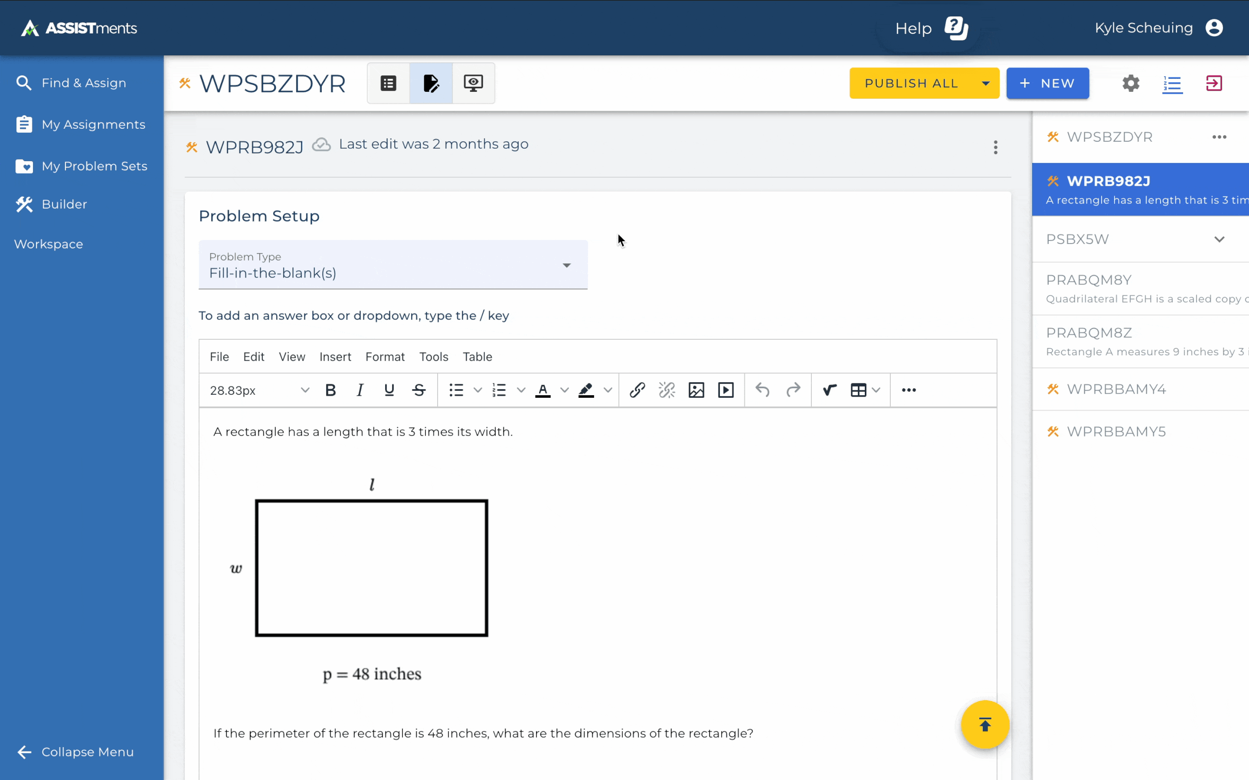Viewport: 1249px width, 780px height.
Task: Click the insert image icon
Action: [696, 390]
